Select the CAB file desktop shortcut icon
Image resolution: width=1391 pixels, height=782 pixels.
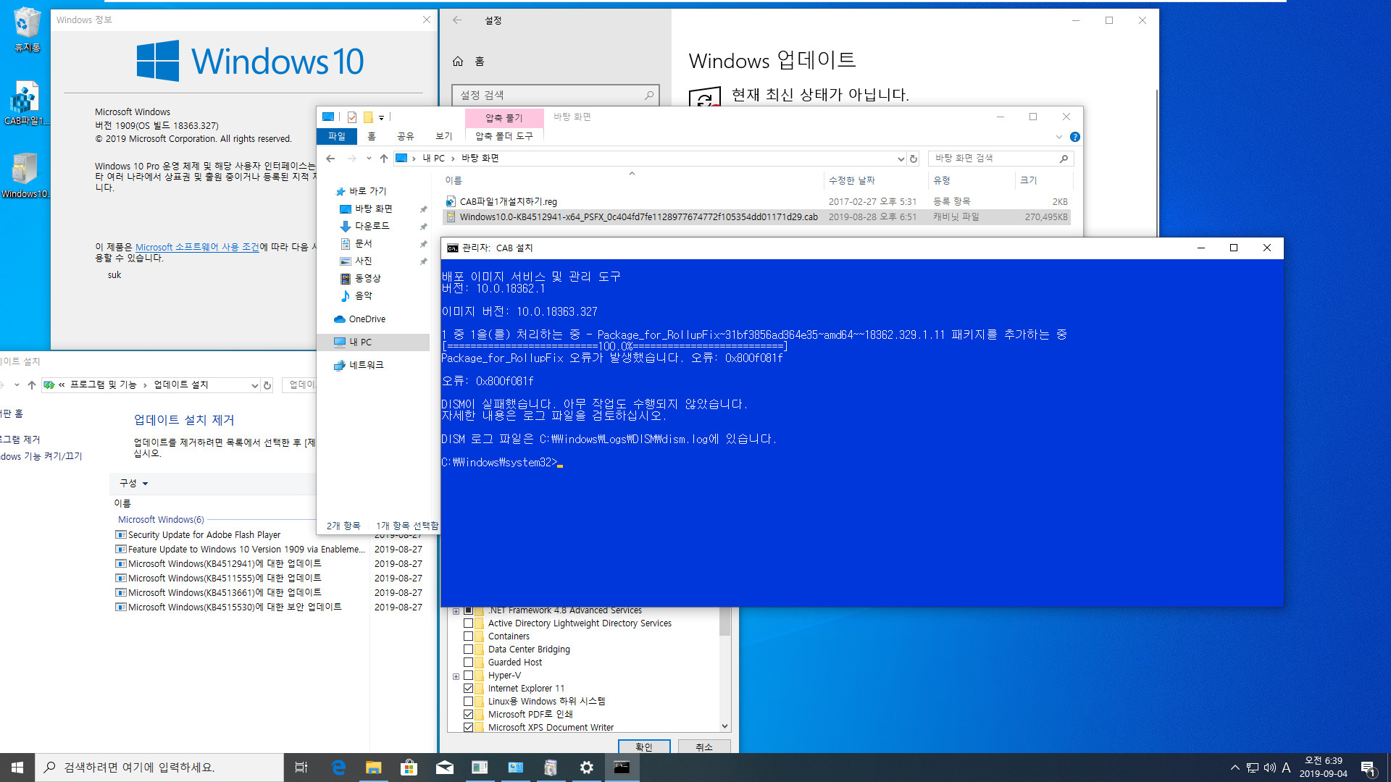point(26,104)
